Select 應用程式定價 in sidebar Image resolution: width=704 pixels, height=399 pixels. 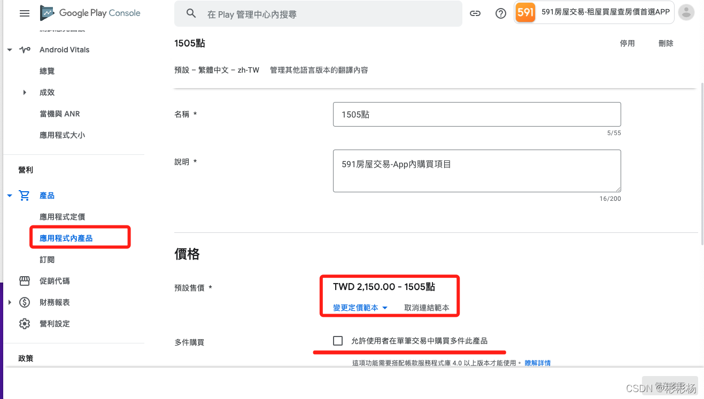62,217
